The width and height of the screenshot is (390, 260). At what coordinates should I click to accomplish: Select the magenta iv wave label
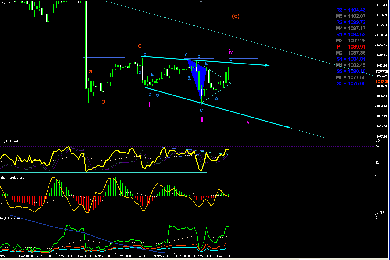point(231,52)
